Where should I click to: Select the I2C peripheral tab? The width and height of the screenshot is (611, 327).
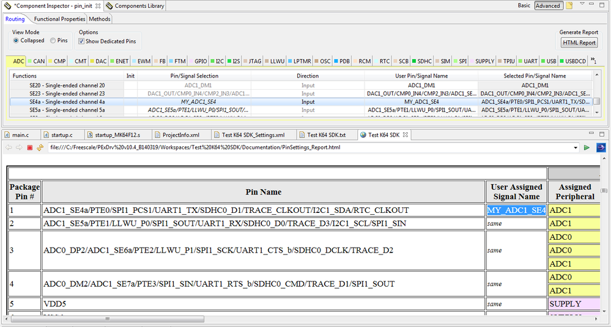(218, 61)
